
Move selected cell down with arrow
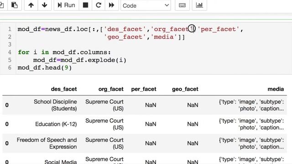(x=45, y=5)
